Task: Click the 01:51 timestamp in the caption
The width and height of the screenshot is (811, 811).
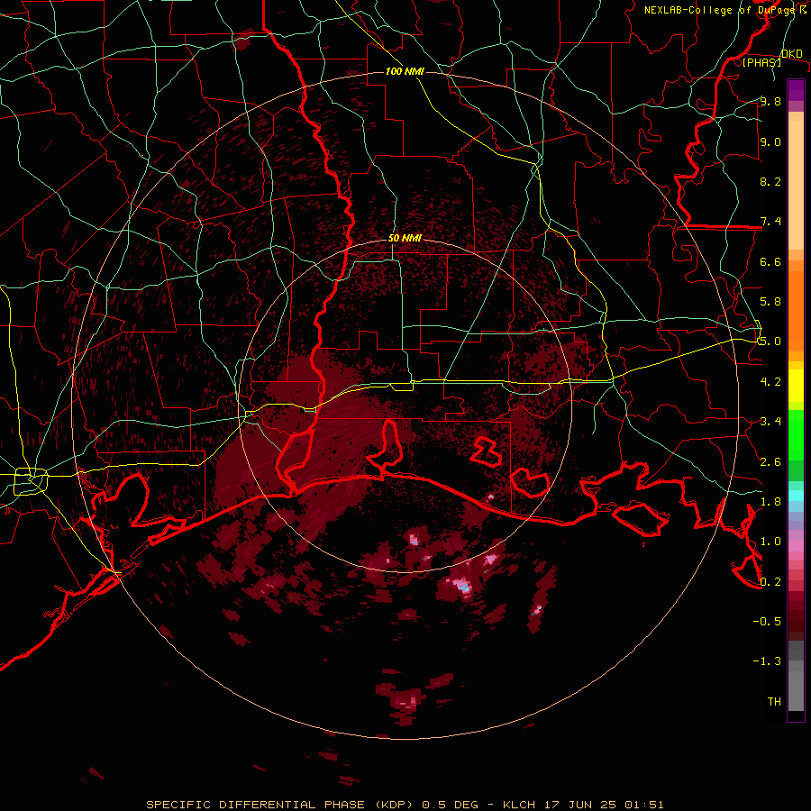Action: click(x=644, y=805)
